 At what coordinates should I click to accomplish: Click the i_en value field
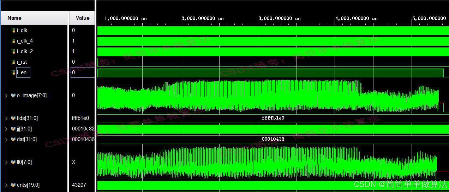tap(83, 72)
